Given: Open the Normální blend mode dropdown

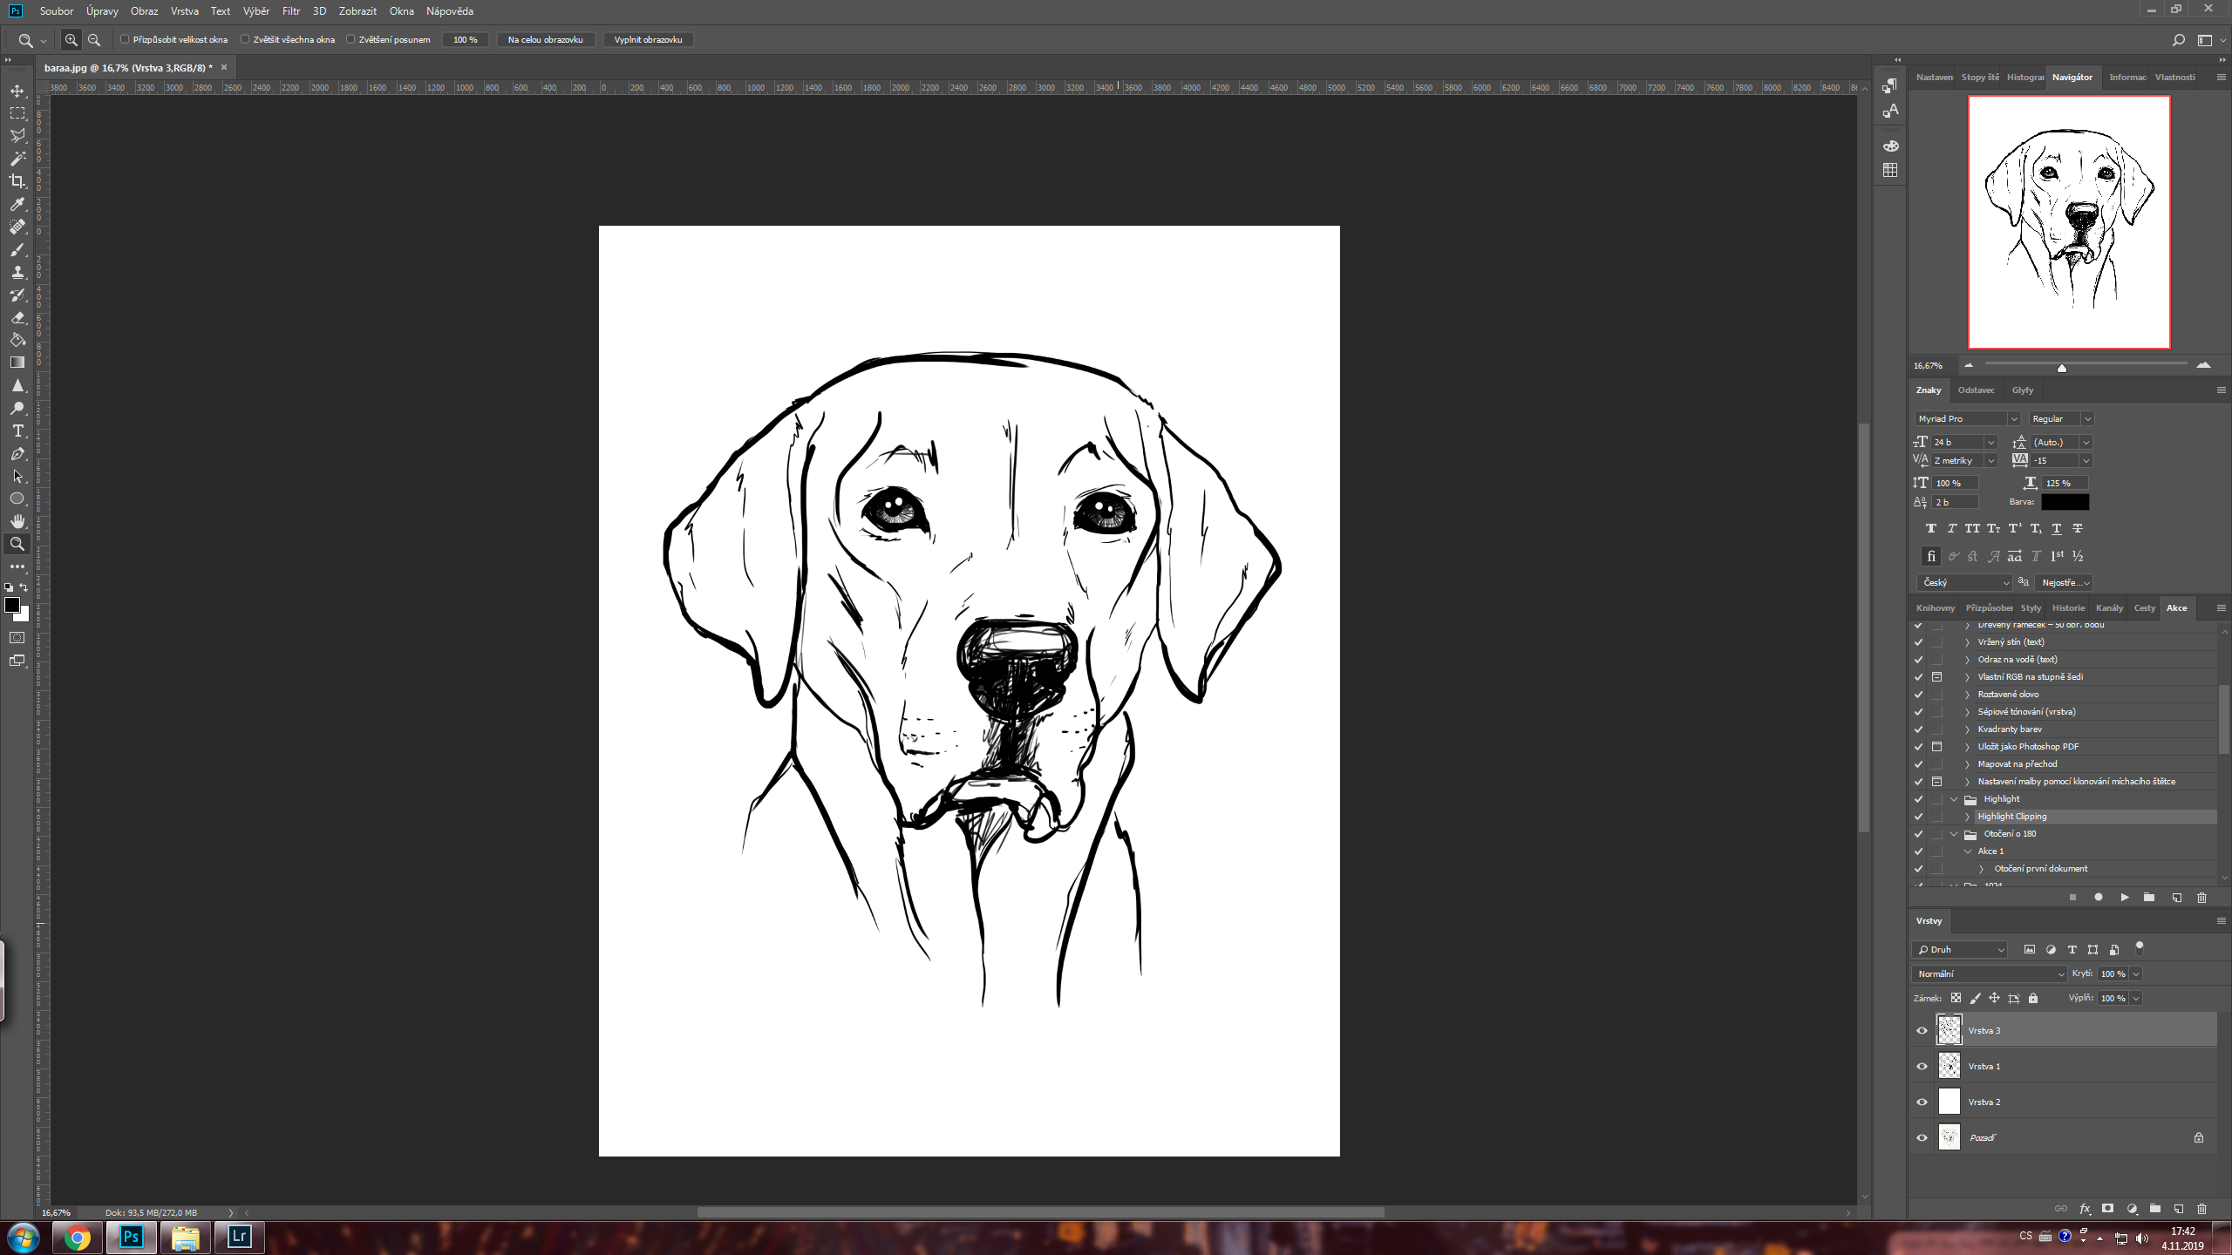Looking at the screenshot, I should point(1989,973).
